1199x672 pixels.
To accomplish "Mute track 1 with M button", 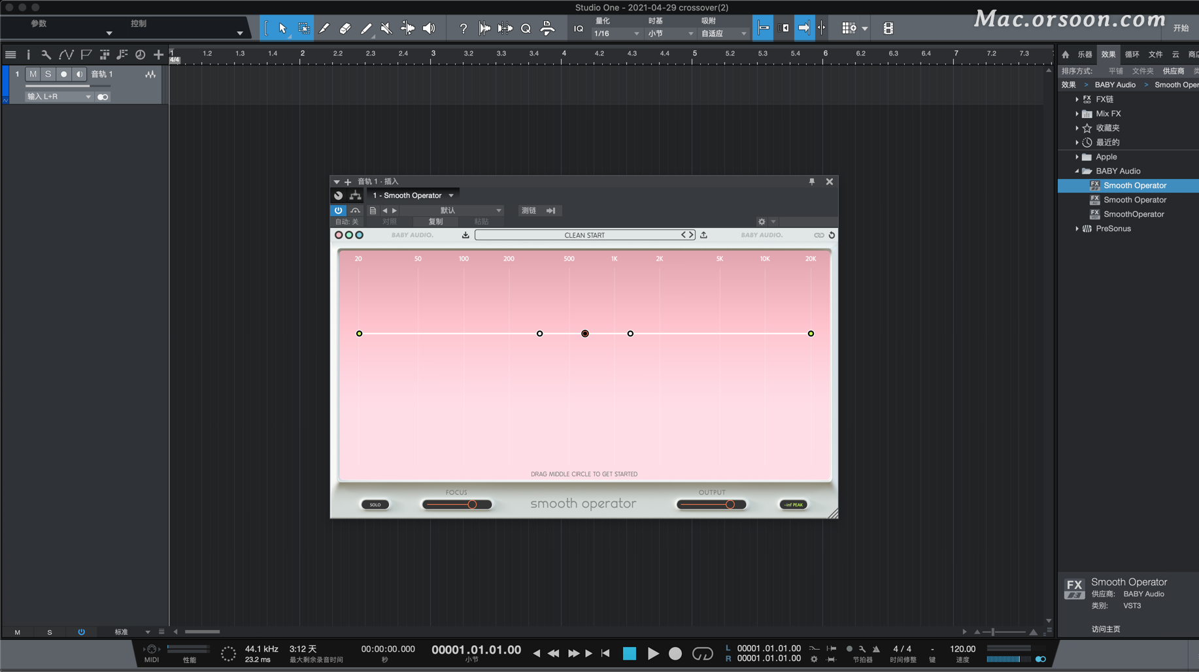I will [33, 74].
